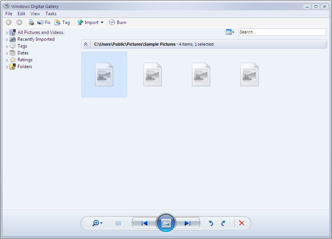Select Ratings in the sidebar

21,60
